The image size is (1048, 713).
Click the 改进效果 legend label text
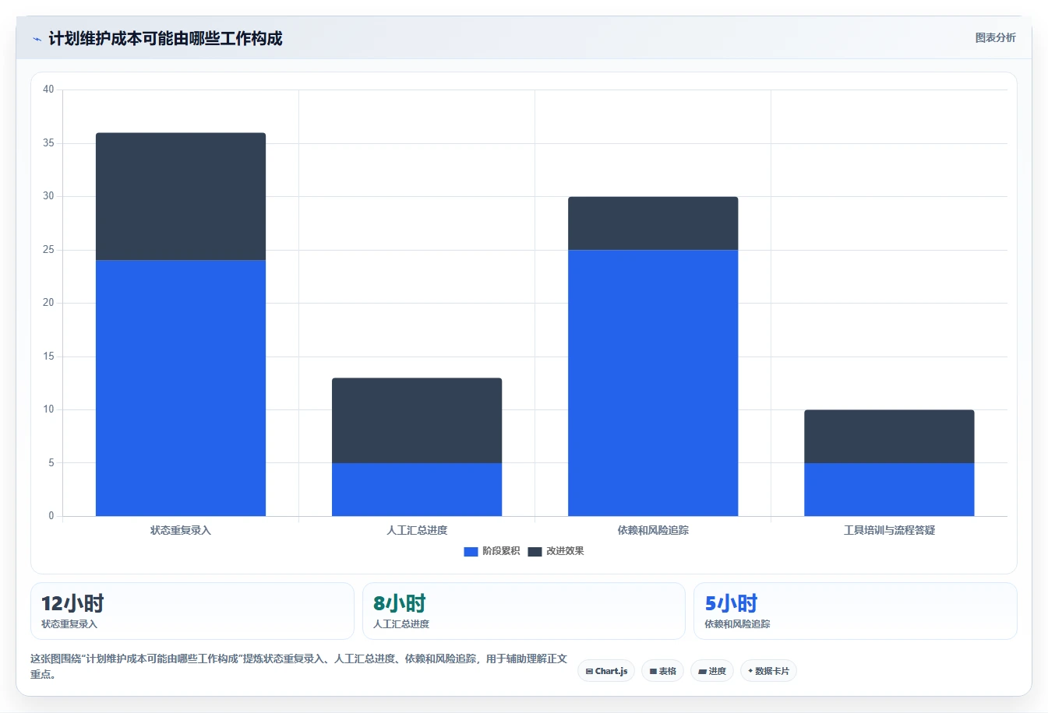point(565,551)
